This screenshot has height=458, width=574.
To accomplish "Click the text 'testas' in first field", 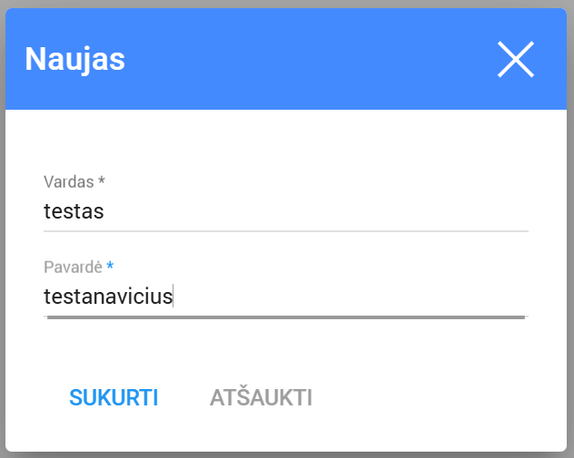I will point(74,212).
